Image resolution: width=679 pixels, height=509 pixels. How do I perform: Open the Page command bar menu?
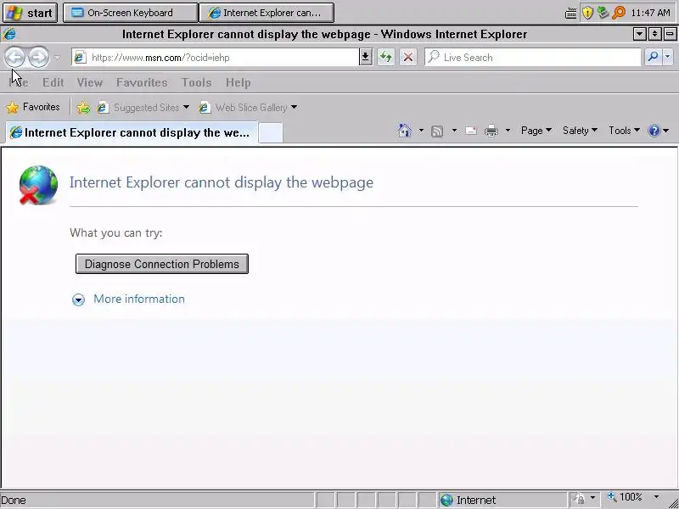536,131
